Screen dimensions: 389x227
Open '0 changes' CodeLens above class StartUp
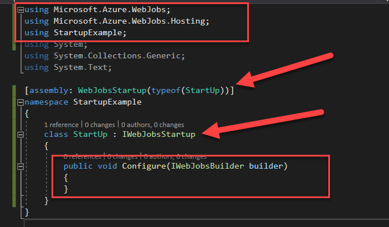pos(100,125)
